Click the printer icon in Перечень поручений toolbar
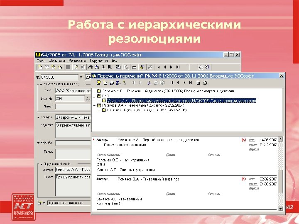This screenshot has height=224, width=299. 205,83
